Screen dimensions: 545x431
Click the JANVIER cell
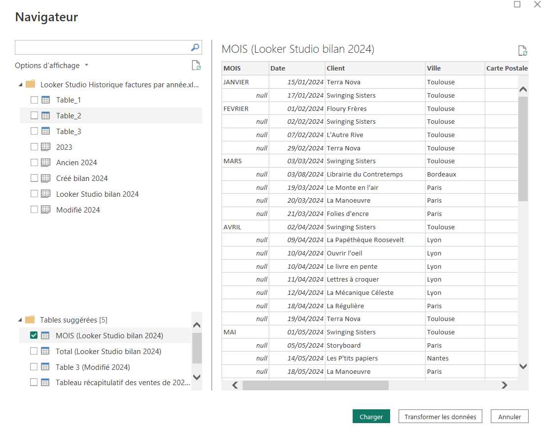[x=246, y=82]
